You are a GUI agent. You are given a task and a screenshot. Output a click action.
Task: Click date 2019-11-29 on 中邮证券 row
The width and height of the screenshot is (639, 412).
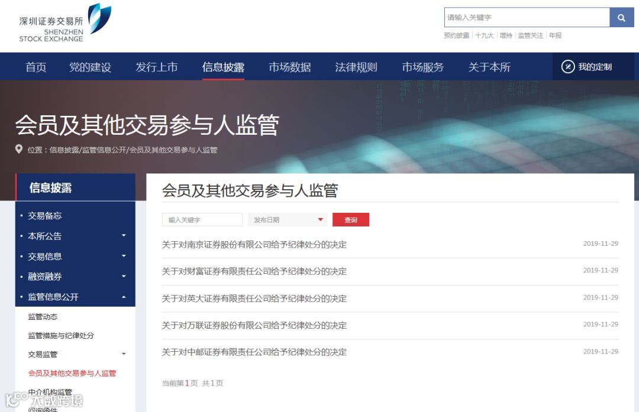click(x=601, y=351)
